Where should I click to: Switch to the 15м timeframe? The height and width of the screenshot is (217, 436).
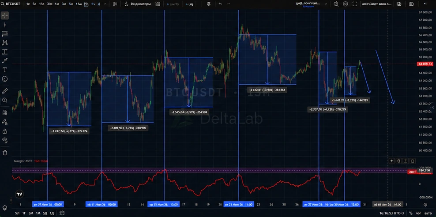coord(79,4)
